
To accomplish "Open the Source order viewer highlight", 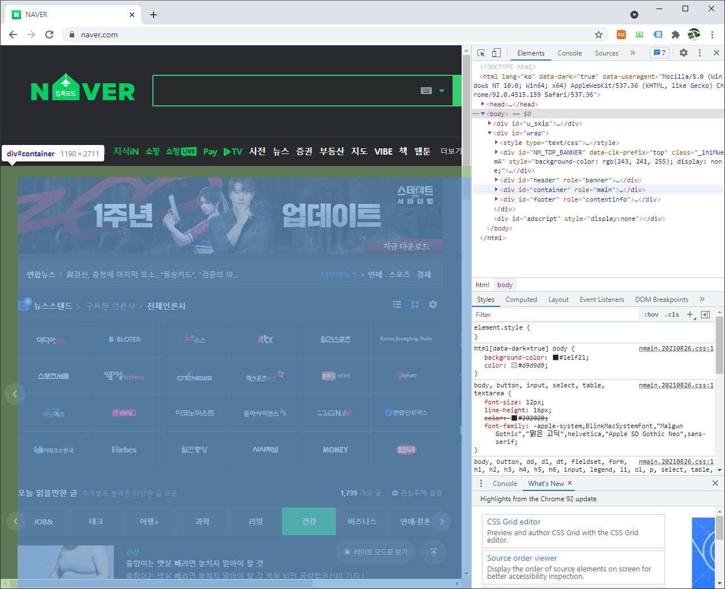I will (573, 567).
